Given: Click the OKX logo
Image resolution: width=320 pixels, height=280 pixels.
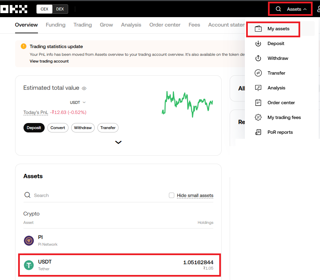Looking at the screenshot, I should pyautogui.click(x=14, y=9).
